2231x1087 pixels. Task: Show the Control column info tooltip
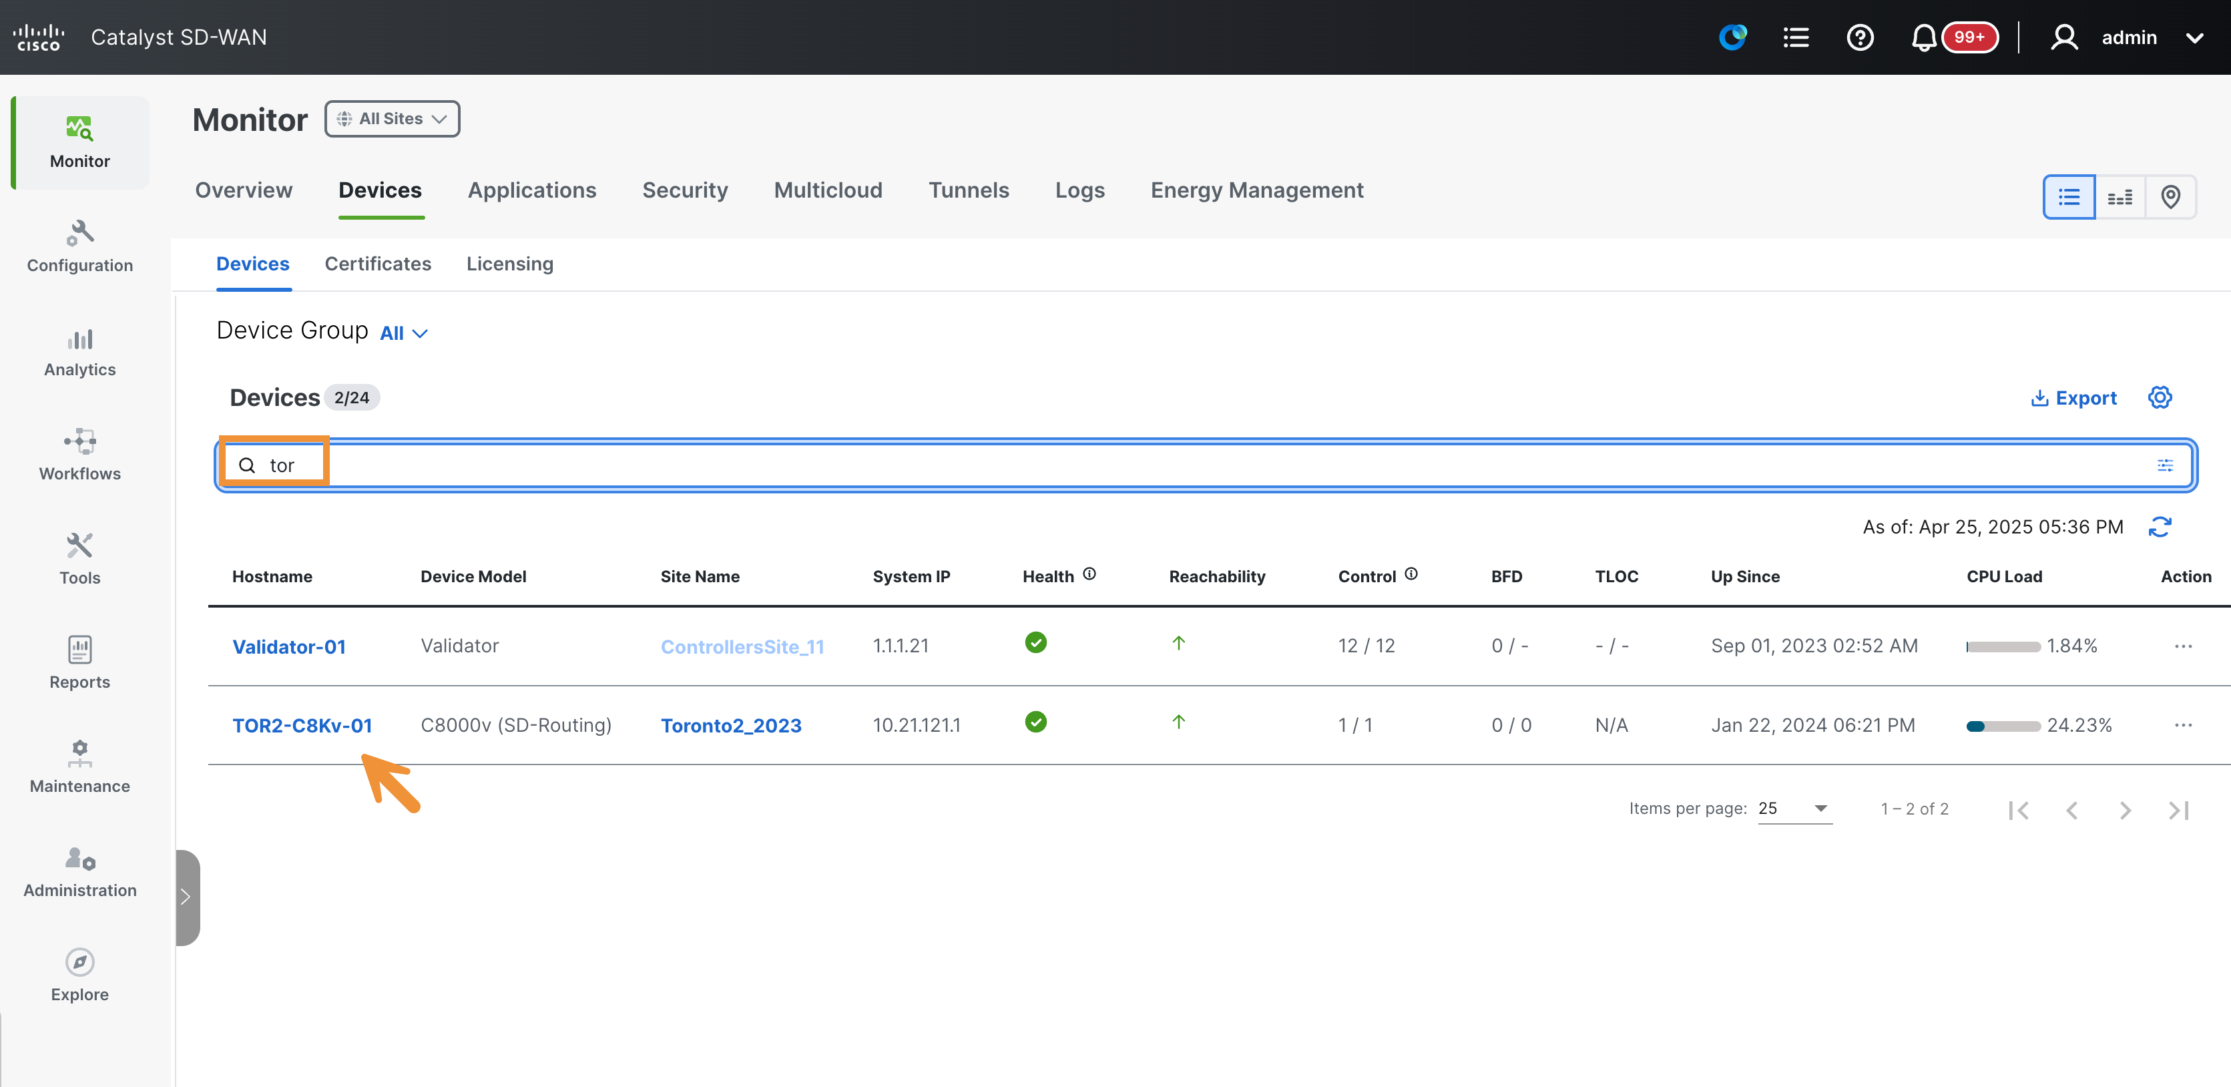[1411, 574]
